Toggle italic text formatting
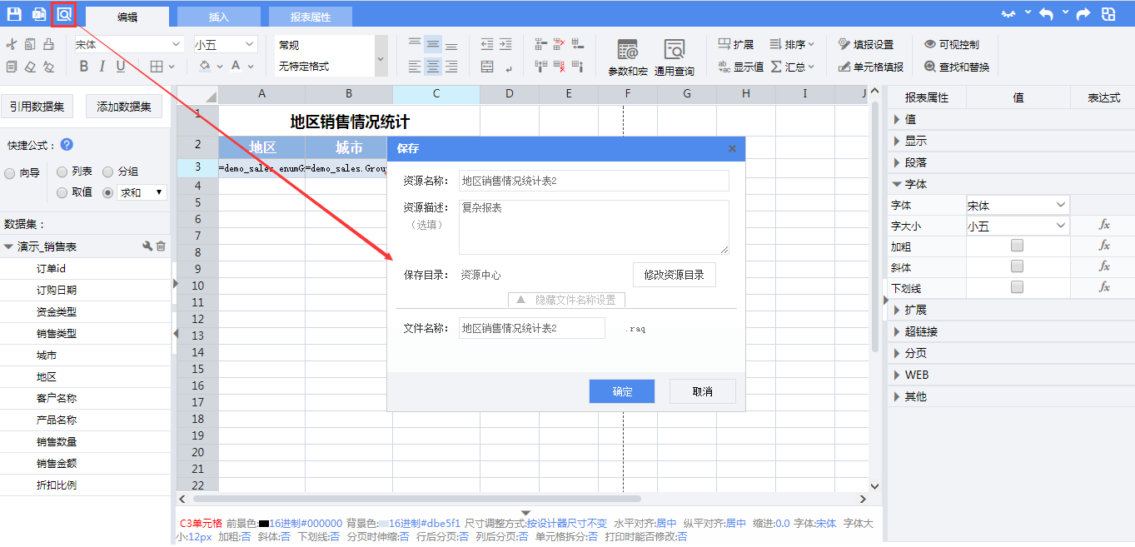This screenshot has width=1135, height=547. point(102,67)
